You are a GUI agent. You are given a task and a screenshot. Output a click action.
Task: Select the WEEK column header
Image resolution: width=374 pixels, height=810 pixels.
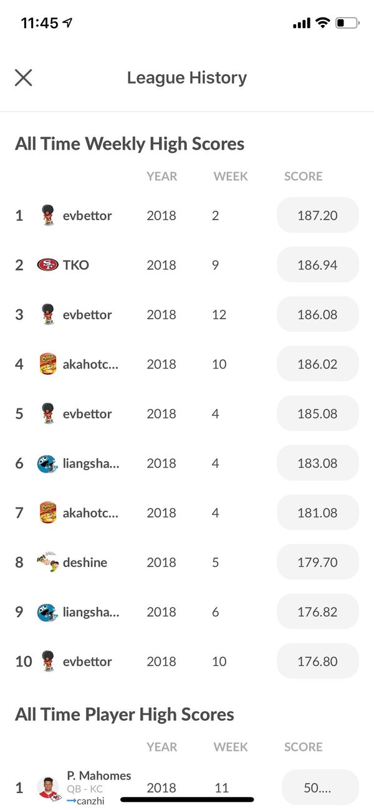point(230,176)
